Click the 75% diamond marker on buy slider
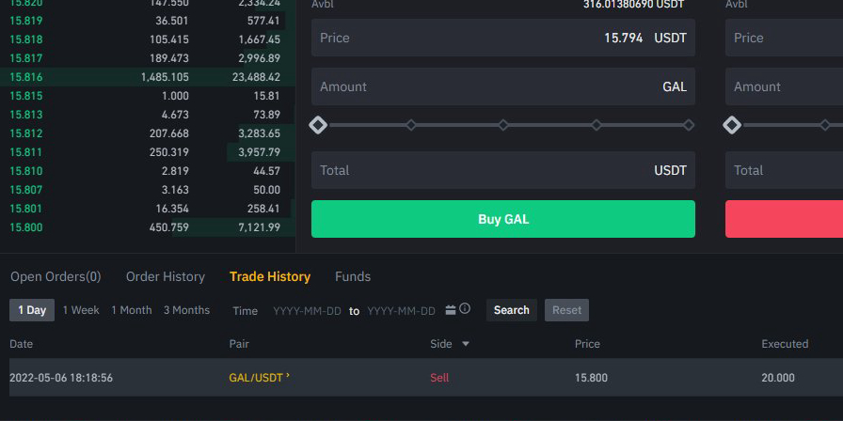The width and height of the screenshot is (843, 421). pyautogui.click(x=596, y=125)
